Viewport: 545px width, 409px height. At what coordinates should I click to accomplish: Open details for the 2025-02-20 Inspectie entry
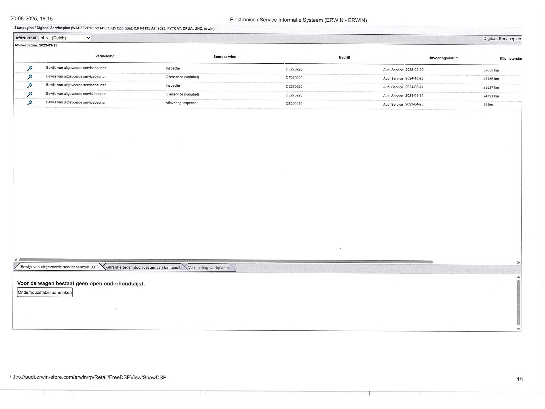(30, 68)
